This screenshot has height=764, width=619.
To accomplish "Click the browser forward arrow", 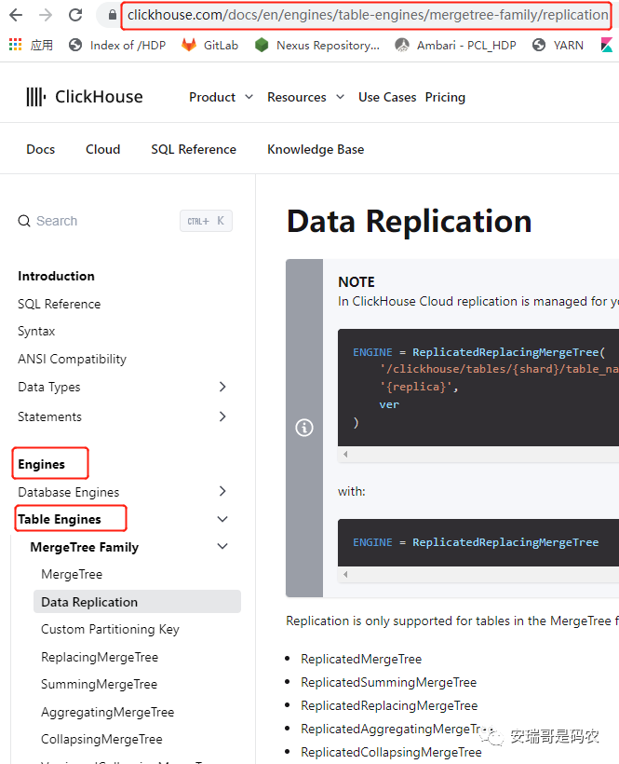I will [46, 15].
